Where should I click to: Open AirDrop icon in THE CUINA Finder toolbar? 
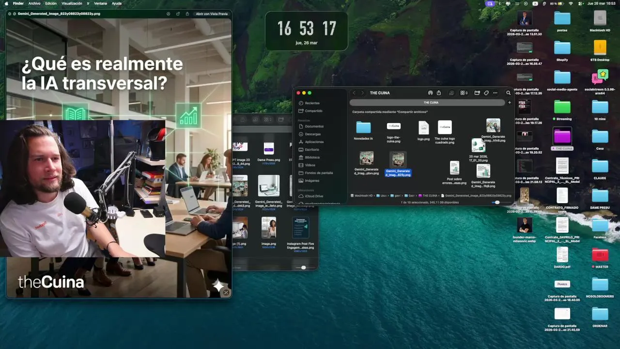430,93
